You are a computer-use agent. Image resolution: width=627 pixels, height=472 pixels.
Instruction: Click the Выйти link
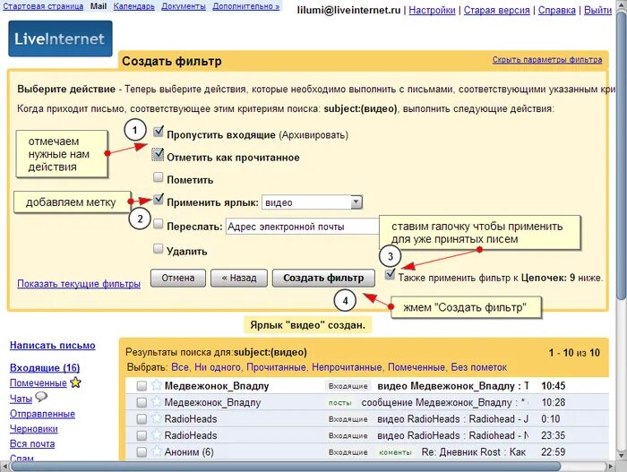pos(597,11)
